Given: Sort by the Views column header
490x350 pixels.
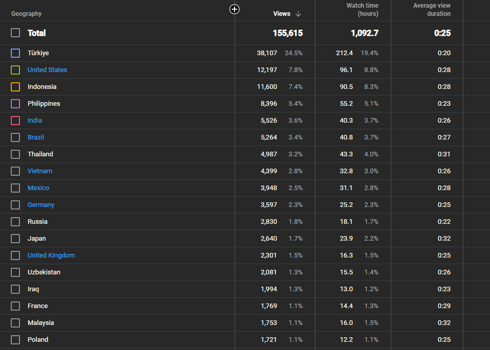Looking at the screenshot, I should click(x=282, y=14).
